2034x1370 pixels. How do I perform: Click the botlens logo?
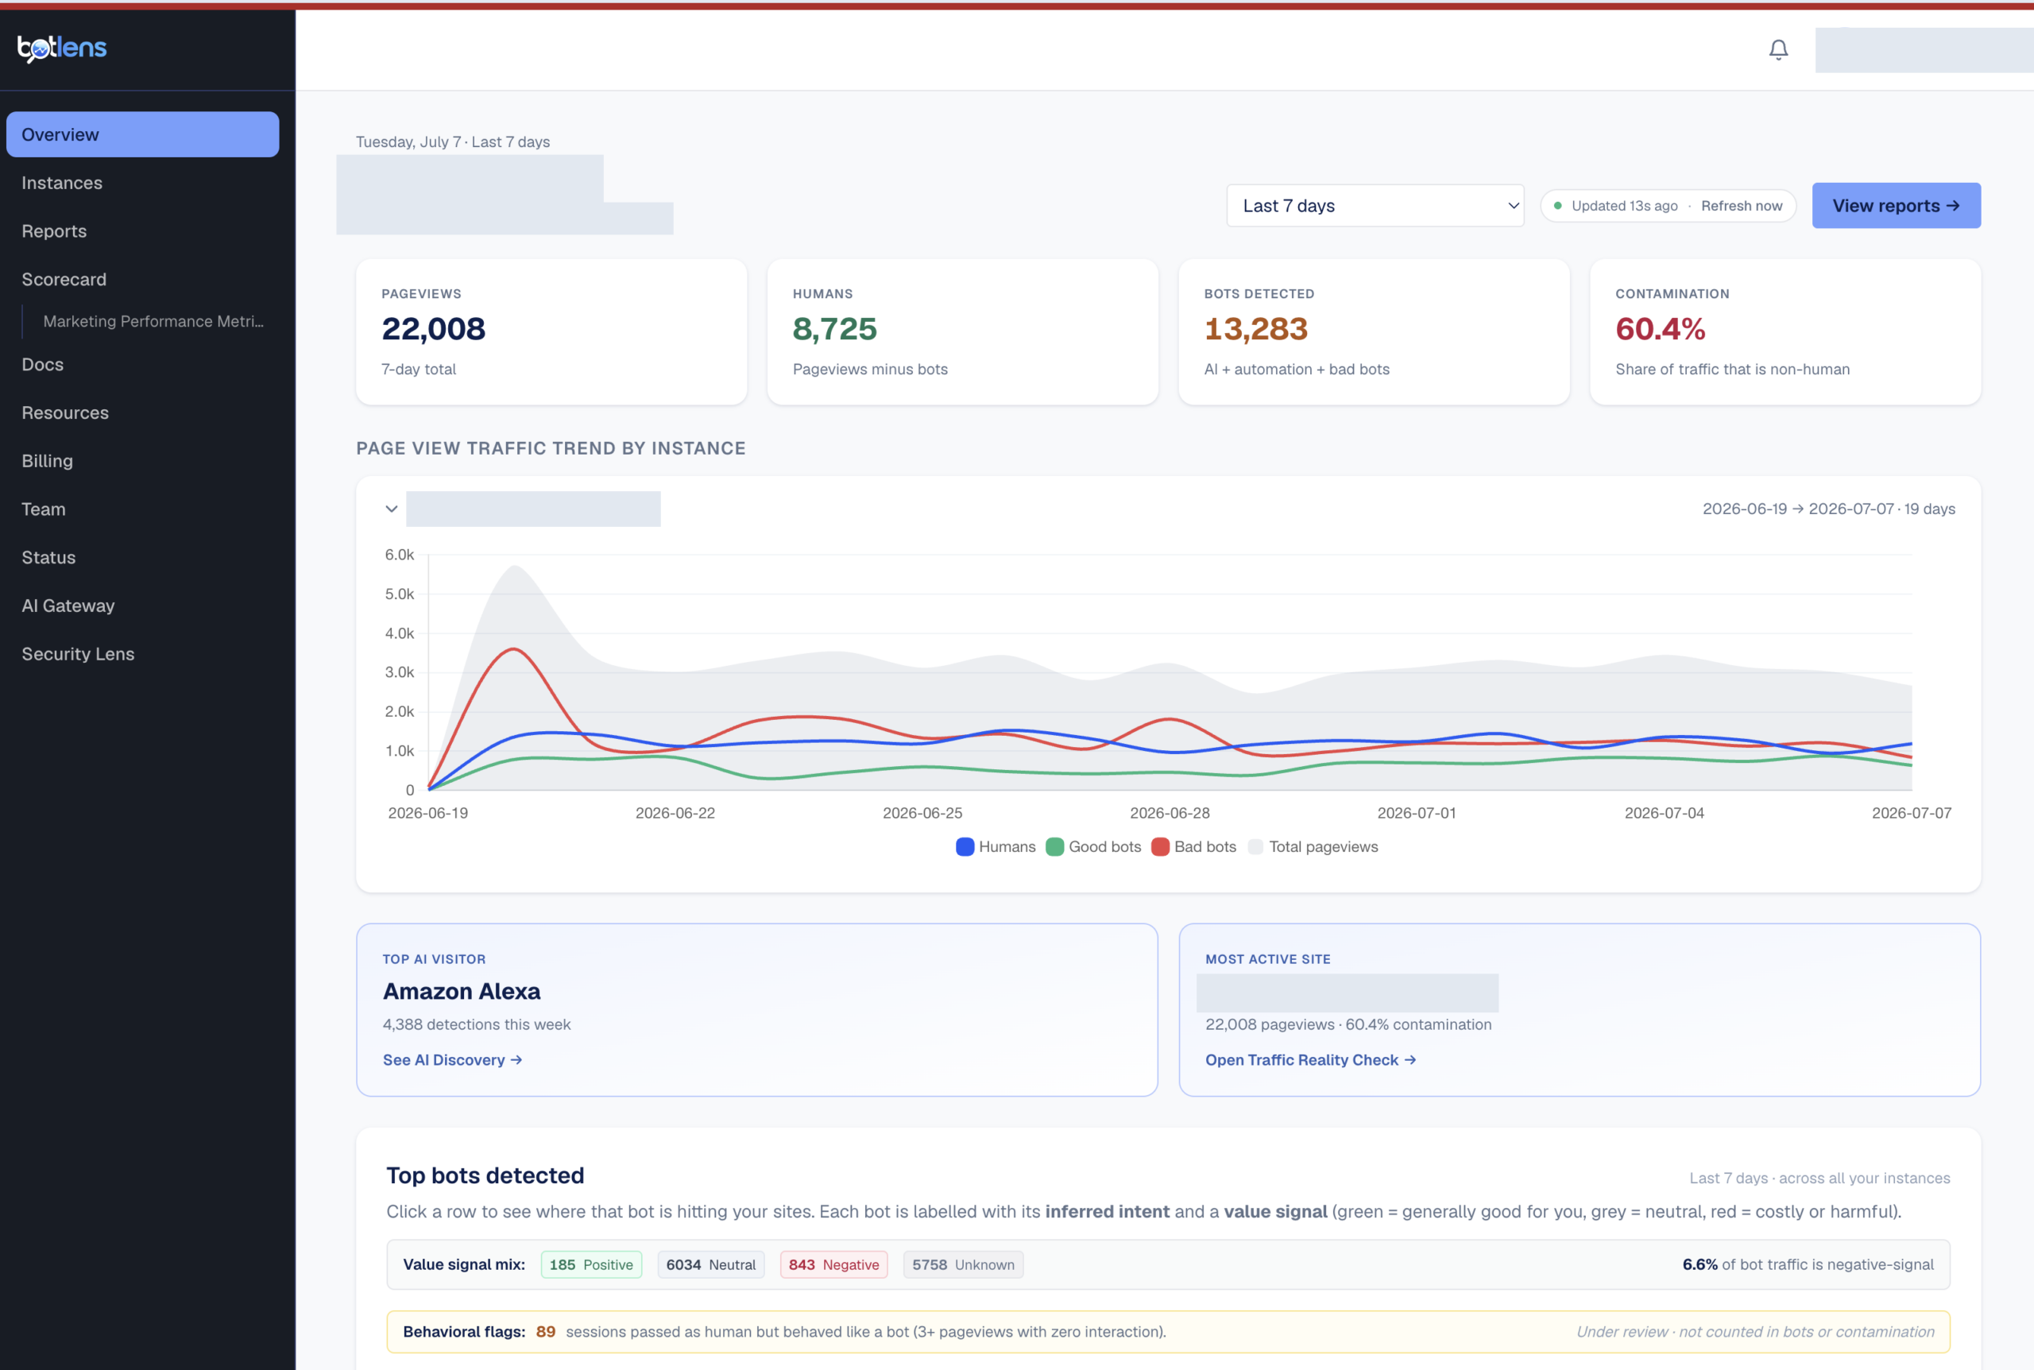click(62, 48)
